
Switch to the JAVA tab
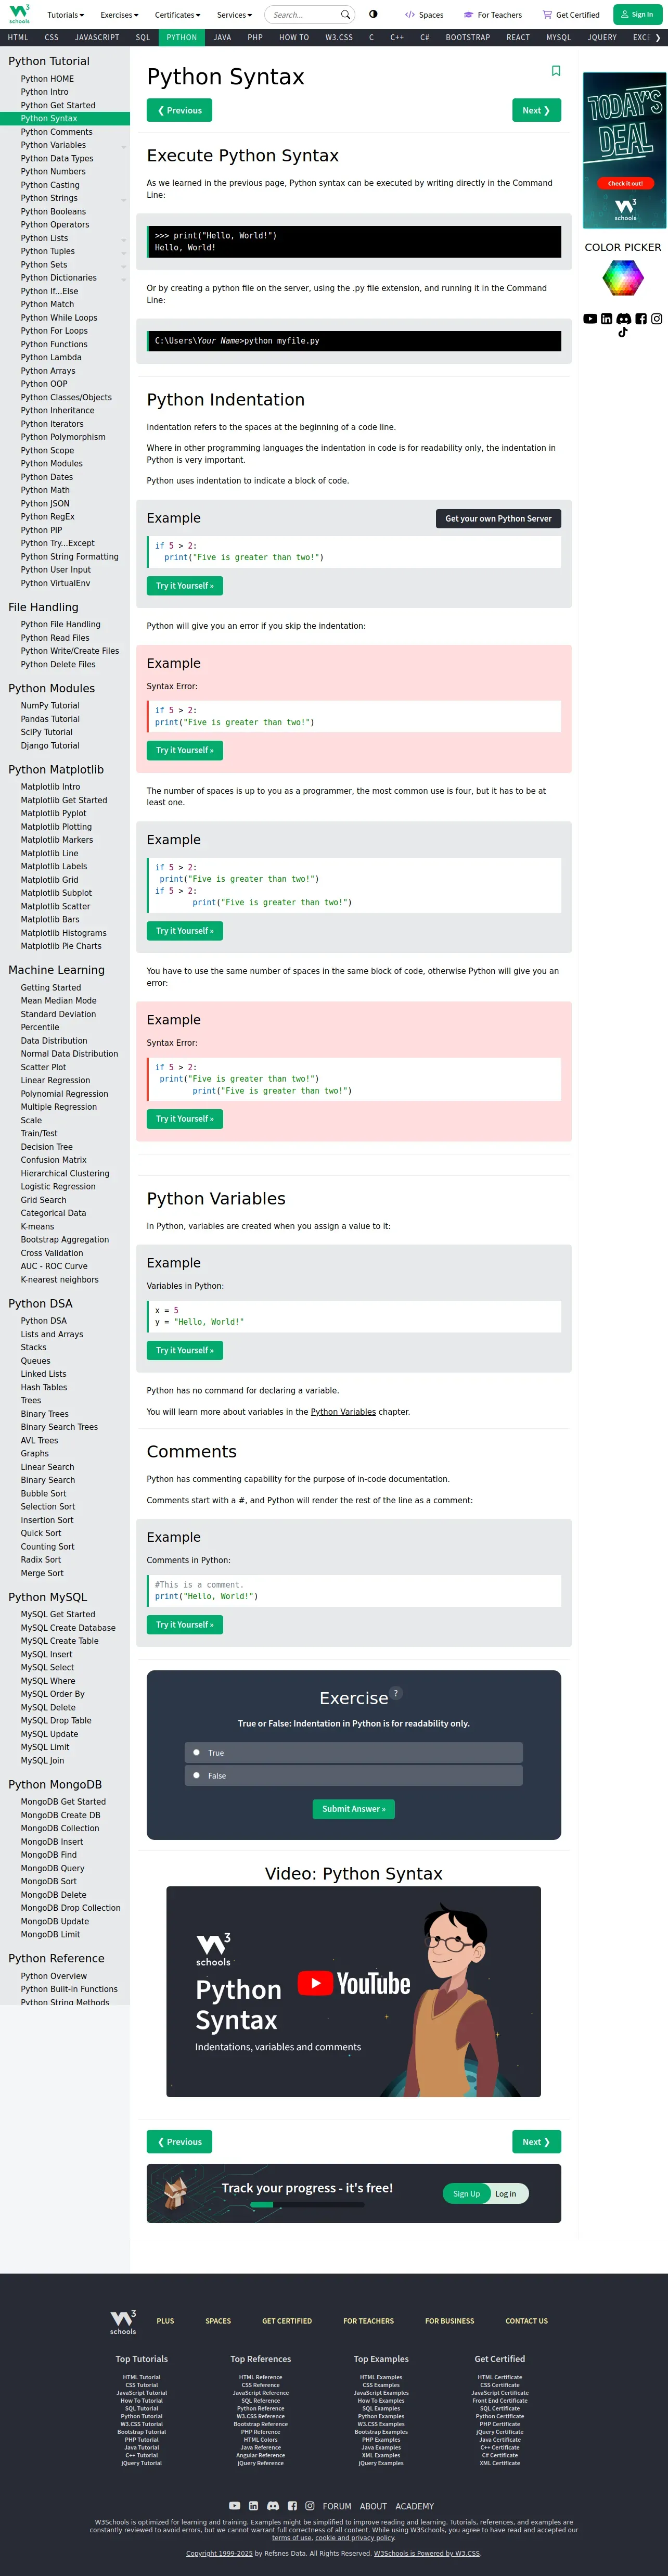tap(222, 37)
